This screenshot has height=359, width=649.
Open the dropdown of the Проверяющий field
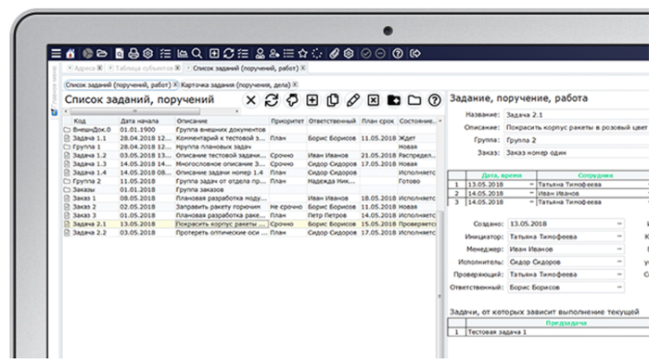(619, 275)
